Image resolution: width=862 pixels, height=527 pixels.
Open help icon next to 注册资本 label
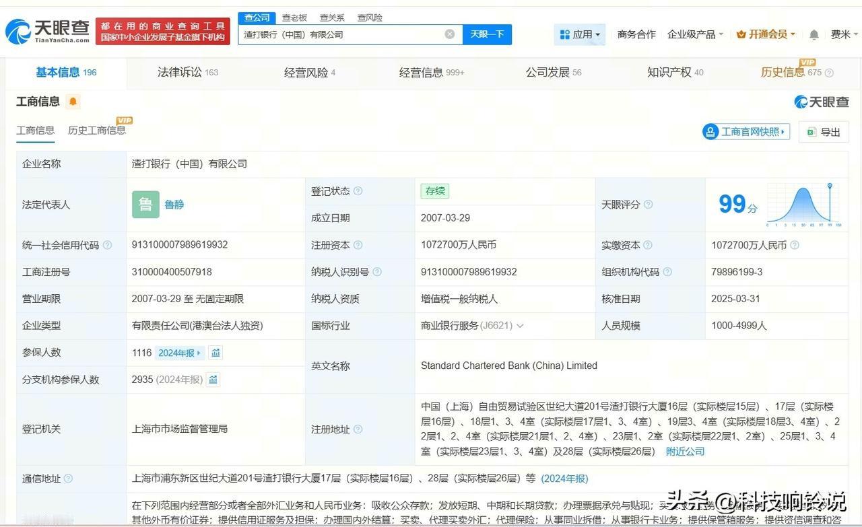[x=358, y=246]
